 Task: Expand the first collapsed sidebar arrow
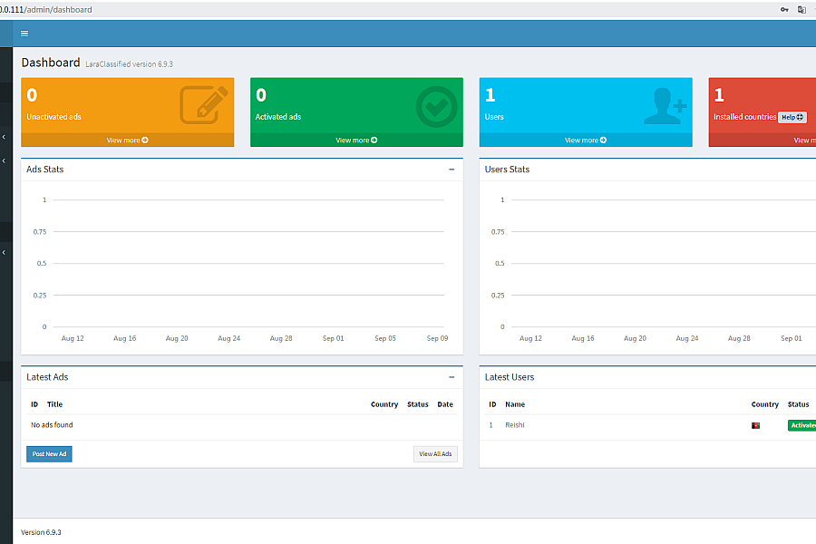click(4, 137)
